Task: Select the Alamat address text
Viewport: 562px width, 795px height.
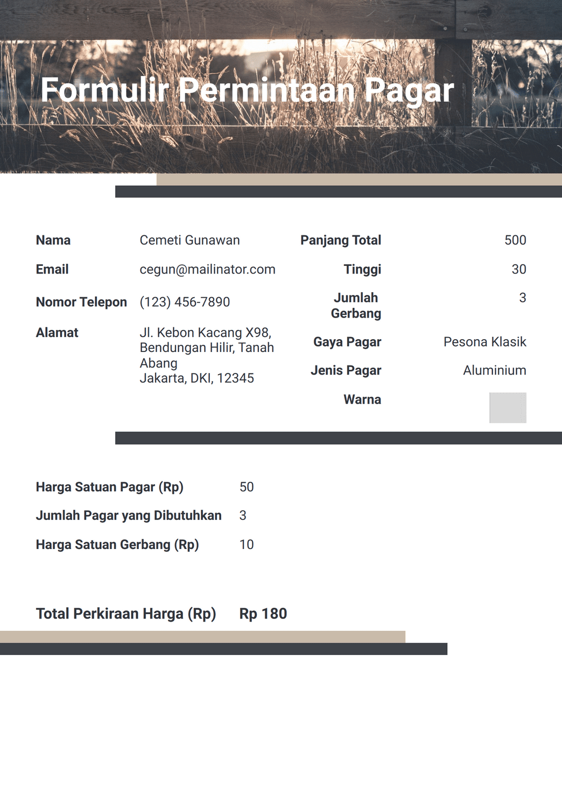Action: tap(206, 355)
